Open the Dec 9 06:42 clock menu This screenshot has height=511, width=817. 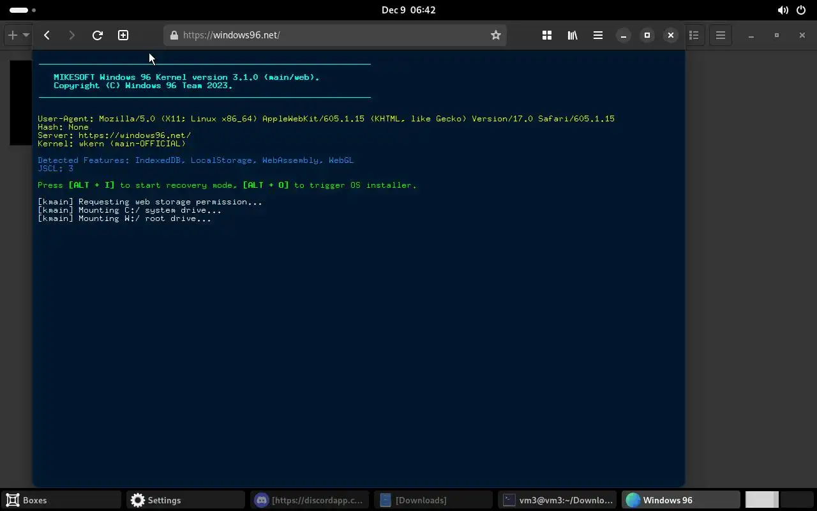(x=408, y=10)
